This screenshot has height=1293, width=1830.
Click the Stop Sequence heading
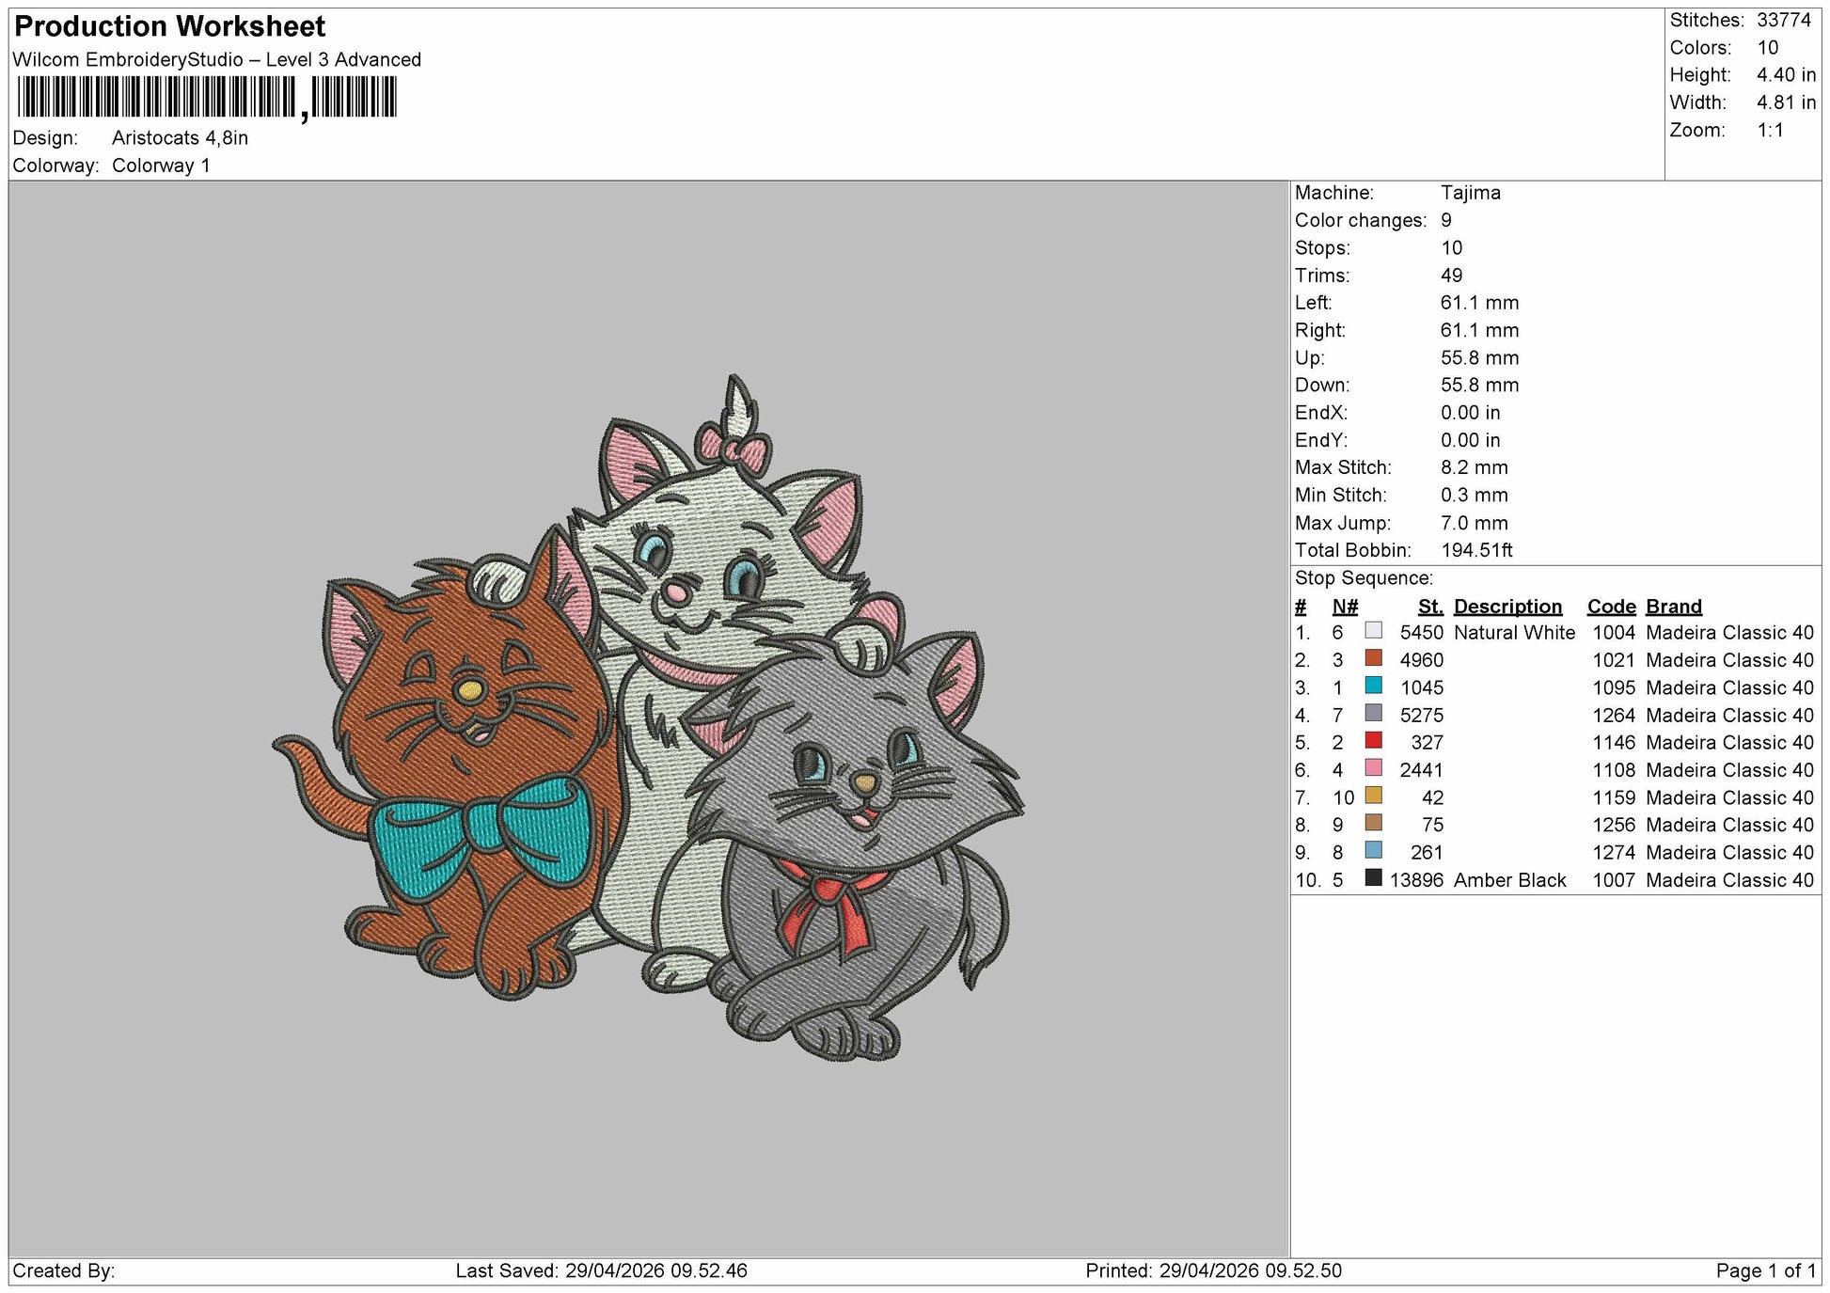pyautogui.click(x=1364, y=578)
